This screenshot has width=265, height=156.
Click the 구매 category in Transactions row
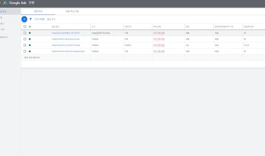coord(126,33)
